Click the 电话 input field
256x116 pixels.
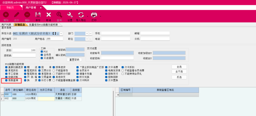(x=116, y=39)
